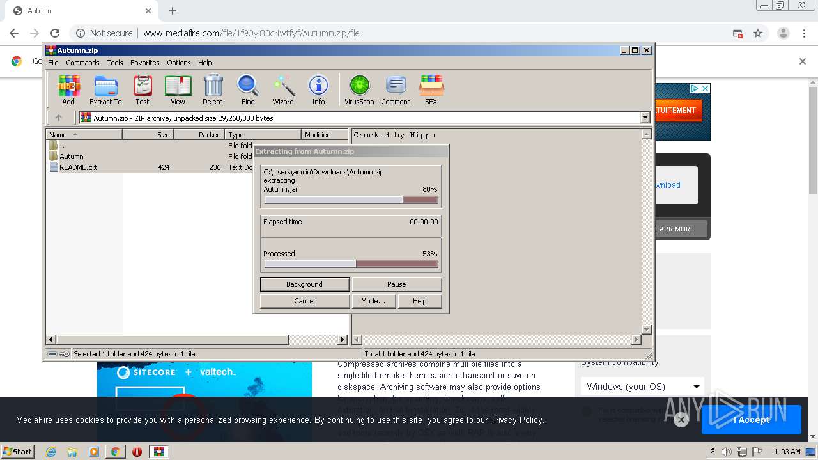Screen dimensions: 818x460
Task: Click the Comment toolbar icon
Action: click(396, 89)
